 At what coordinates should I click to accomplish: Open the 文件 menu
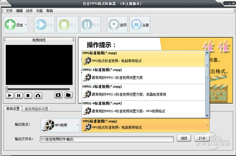9,11
